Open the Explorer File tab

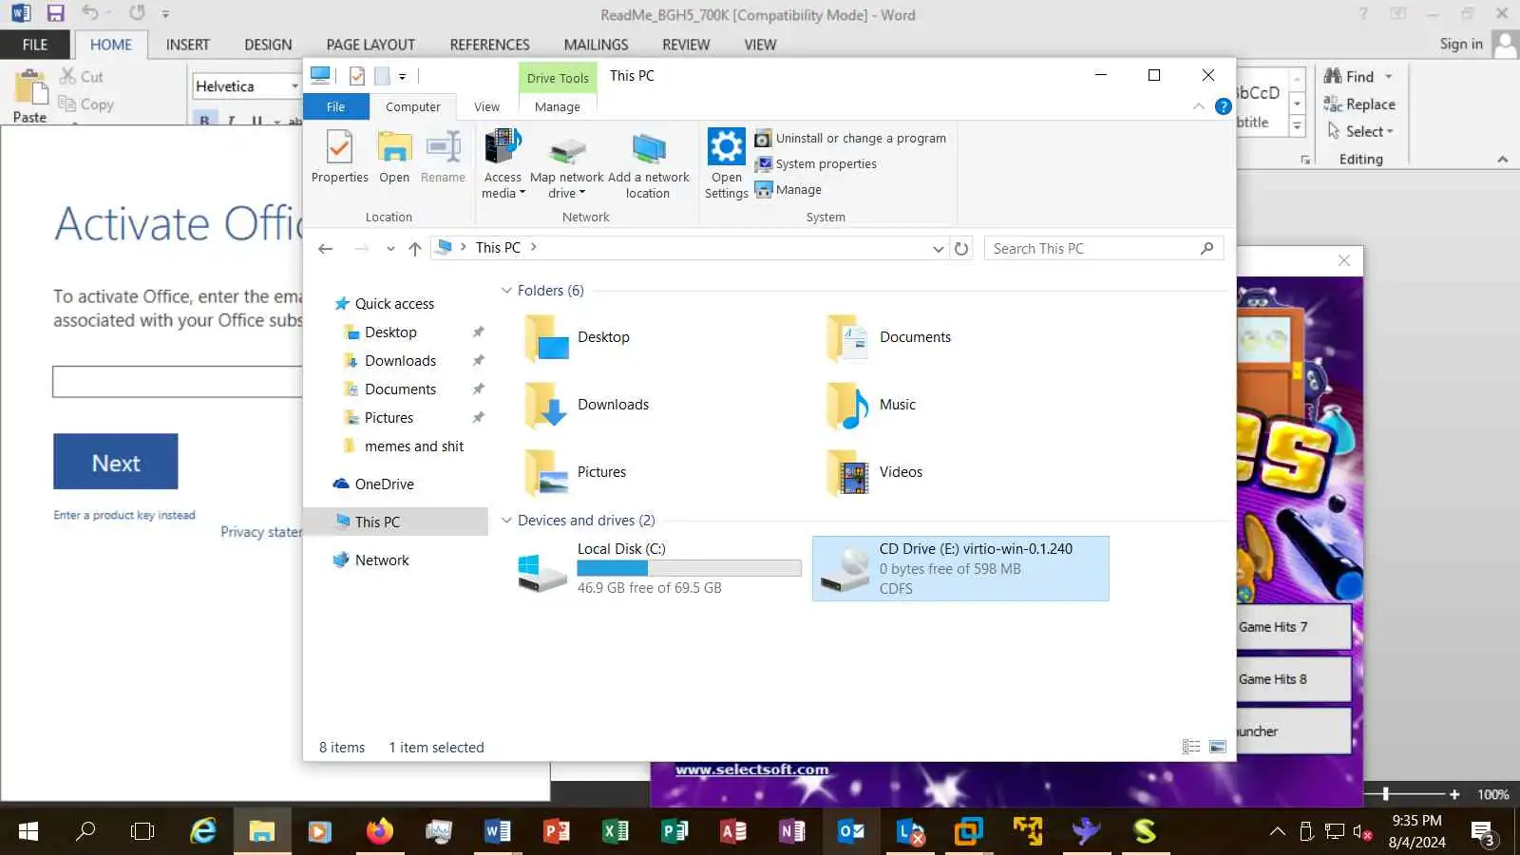coord(335,106)
